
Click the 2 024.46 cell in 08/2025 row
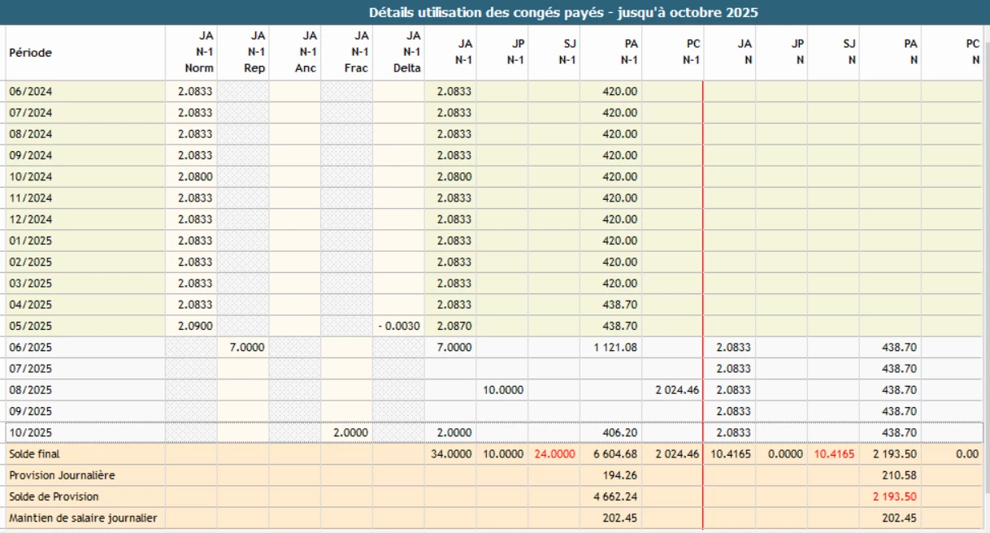click(673, 390)
